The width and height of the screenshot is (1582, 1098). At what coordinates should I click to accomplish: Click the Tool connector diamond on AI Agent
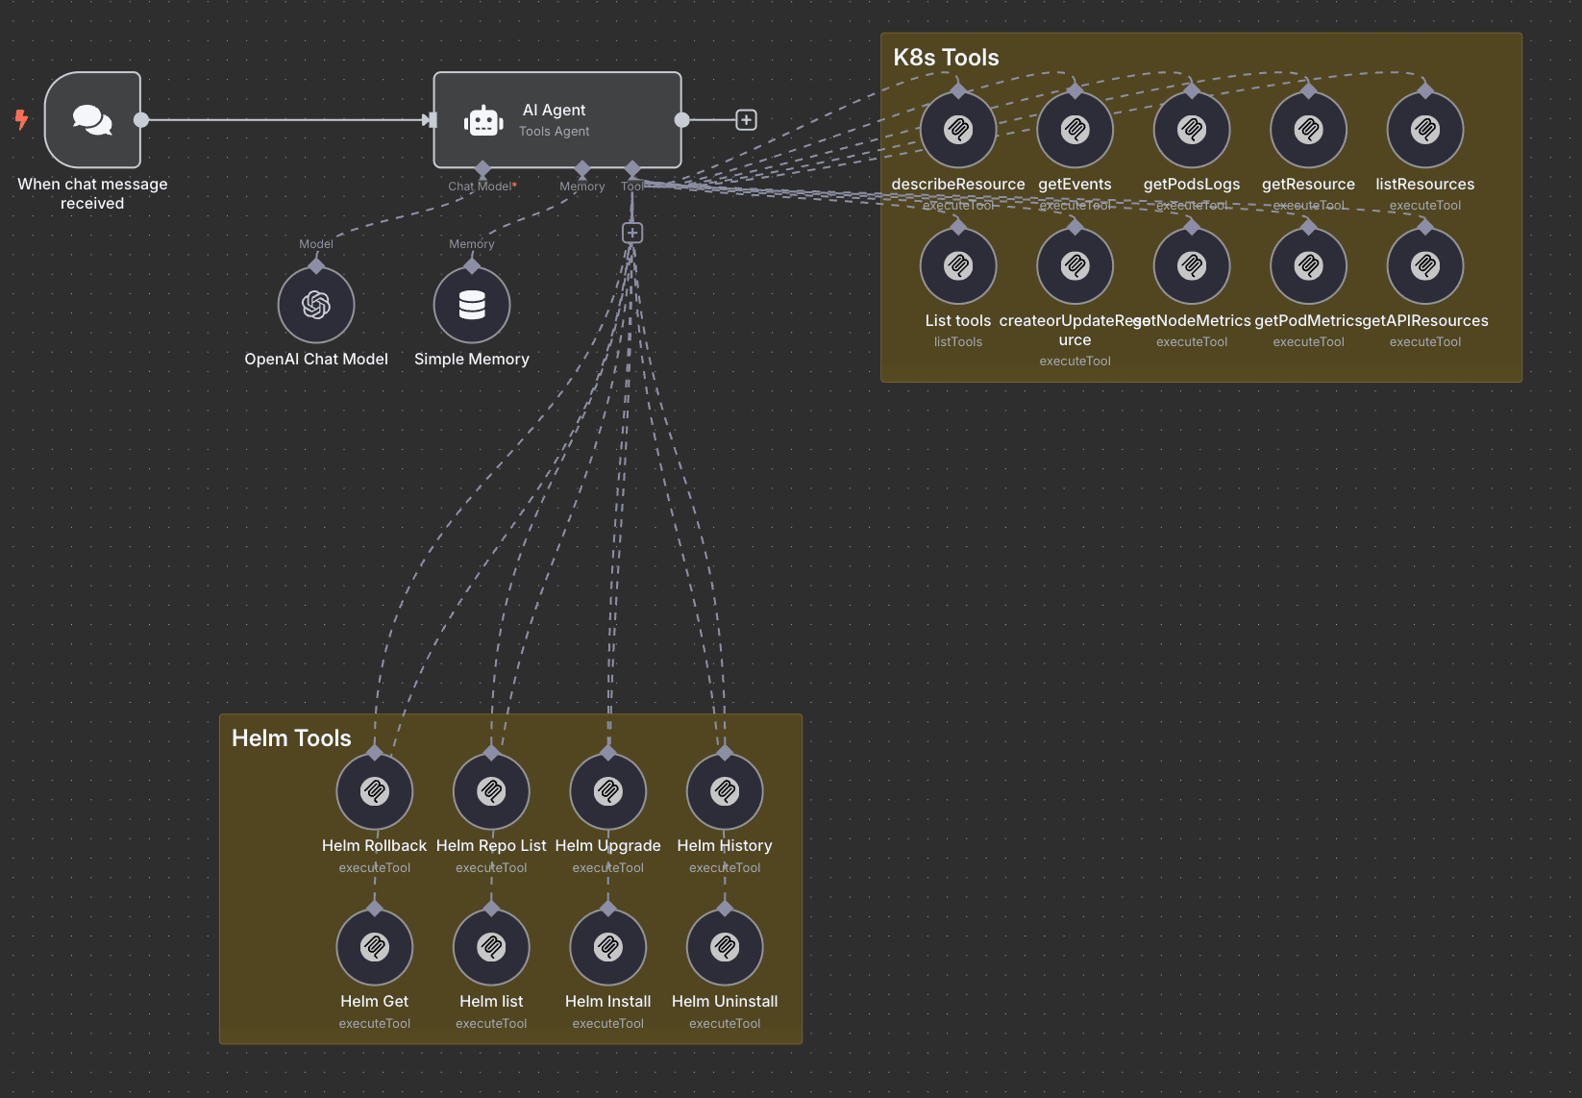tap(631, 168)
